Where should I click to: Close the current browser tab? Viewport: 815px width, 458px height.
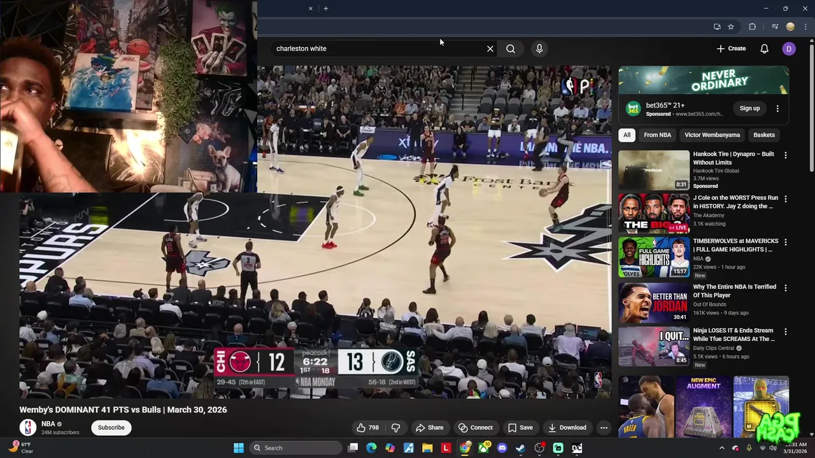[x=311, y=8]
